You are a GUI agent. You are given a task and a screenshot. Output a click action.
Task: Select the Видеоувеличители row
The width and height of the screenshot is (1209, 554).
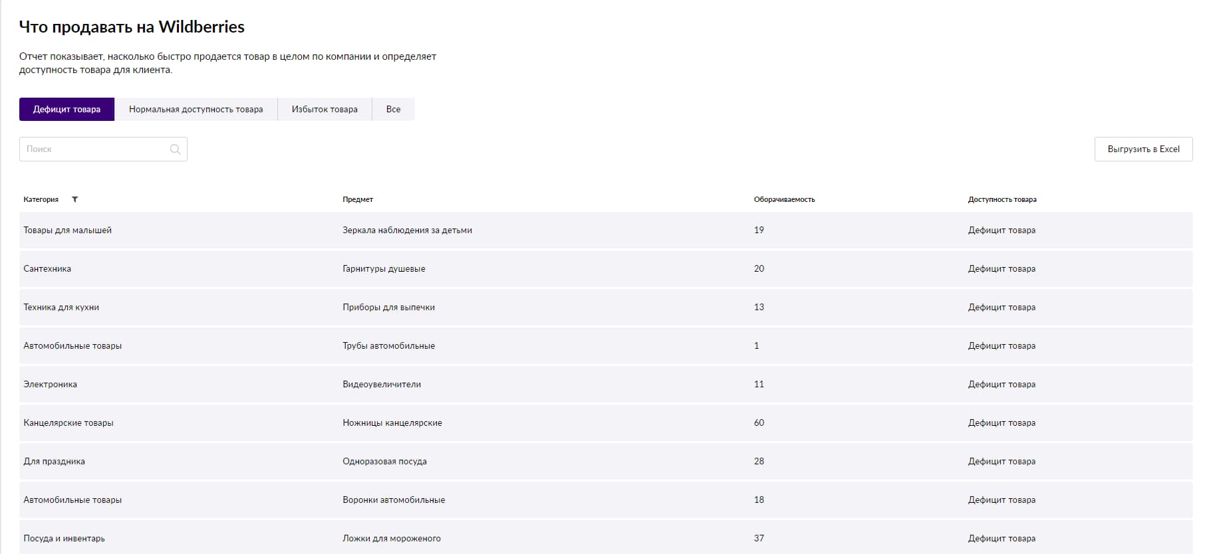pos(606,385)
